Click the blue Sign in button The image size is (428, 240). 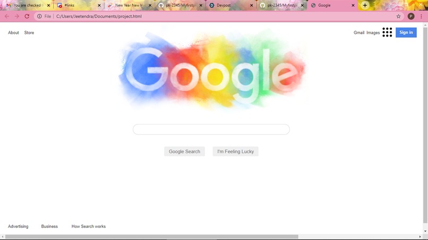(406, 32)
